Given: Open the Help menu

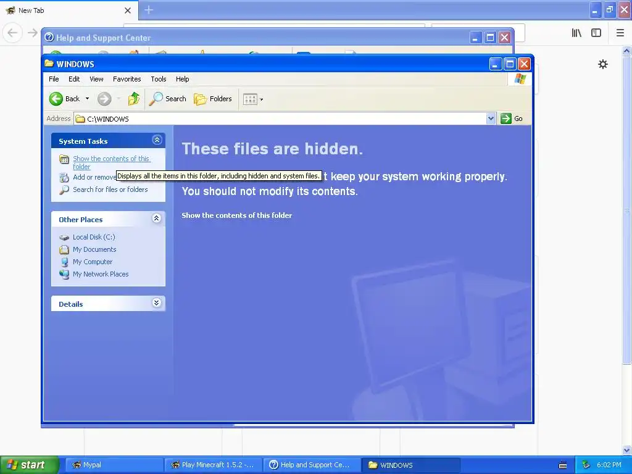Looking at the screenshot, I should (182, 79).
